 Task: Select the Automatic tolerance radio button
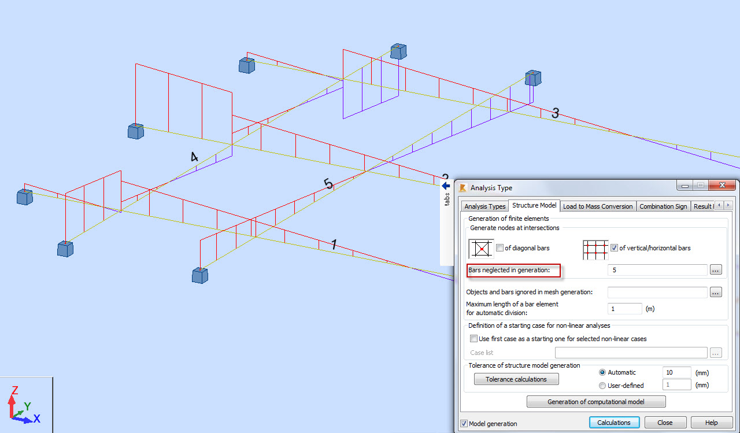pyautogui.click(x=602, y=372)
